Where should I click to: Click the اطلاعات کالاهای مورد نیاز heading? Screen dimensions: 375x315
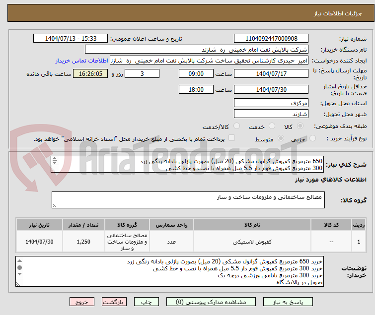330,180
